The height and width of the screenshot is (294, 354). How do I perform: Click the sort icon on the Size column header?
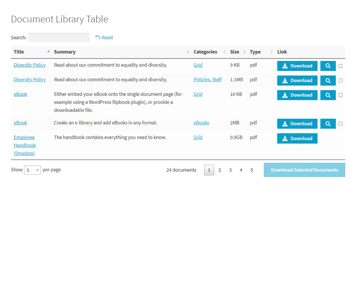pos(244,52)
